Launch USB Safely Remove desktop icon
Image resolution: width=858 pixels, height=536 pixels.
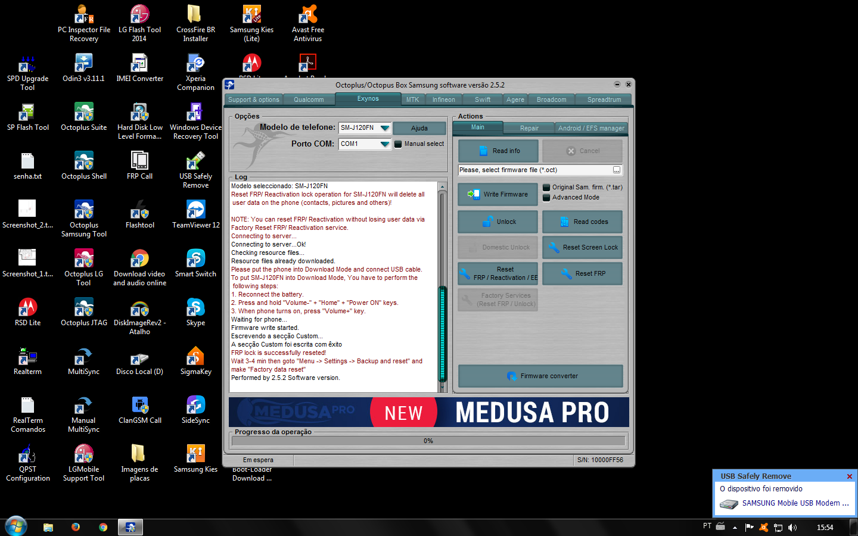(195, 170)
